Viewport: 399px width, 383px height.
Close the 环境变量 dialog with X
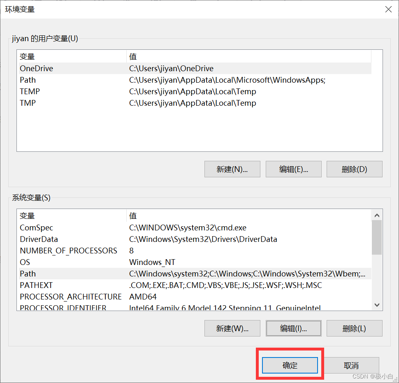pyautogui.click(x=388, y=9)
